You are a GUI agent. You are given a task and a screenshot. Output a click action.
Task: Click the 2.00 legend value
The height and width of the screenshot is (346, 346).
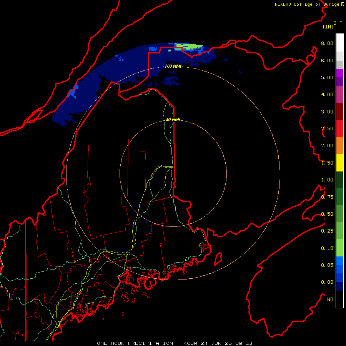pos(327,146)
